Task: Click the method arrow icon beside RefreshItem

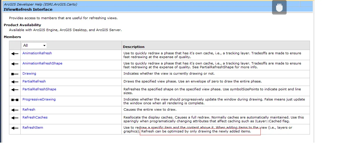Action: point(15,128)
